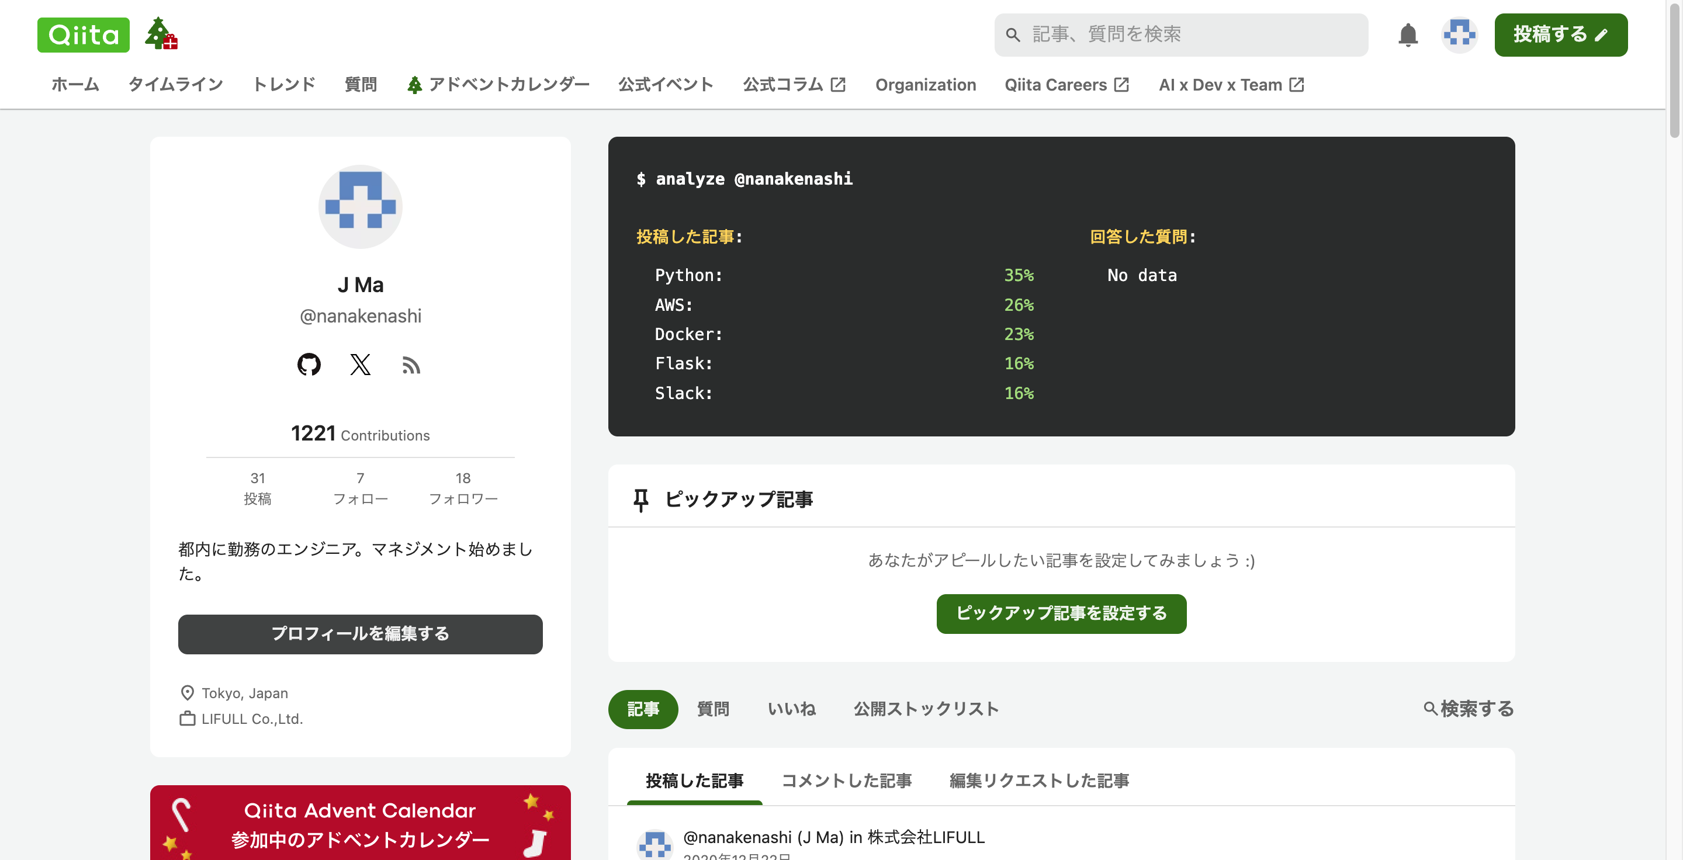Select the コメントした記事 tab

[847, 781]
